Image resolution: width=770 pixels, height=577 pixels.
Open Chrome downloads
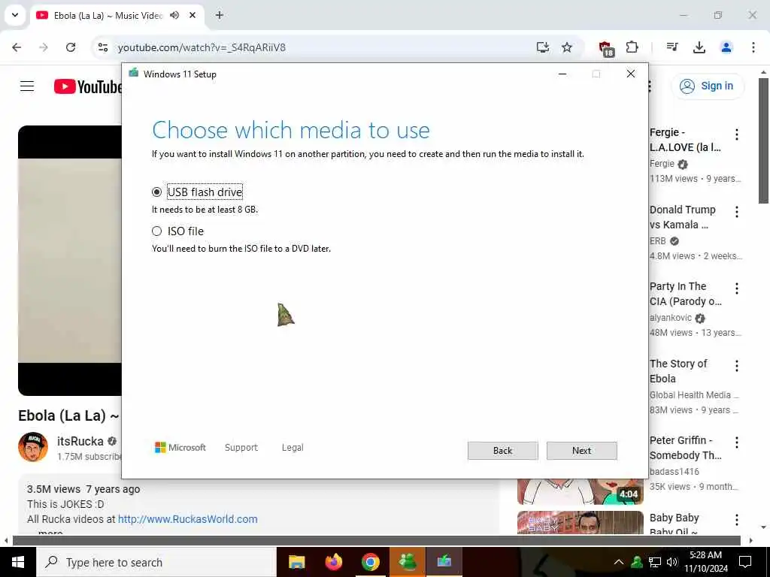click(699, 47)
